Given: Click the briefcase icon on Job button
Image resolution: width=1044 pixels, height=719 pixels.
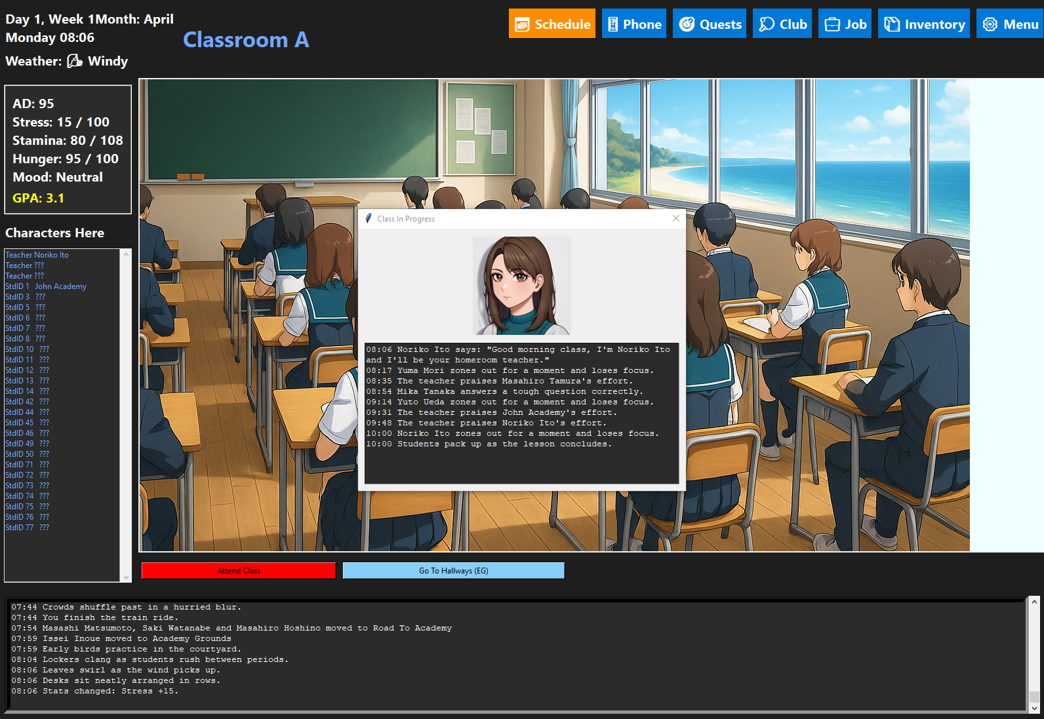Looking at the screenshot, I should (832, 24).
